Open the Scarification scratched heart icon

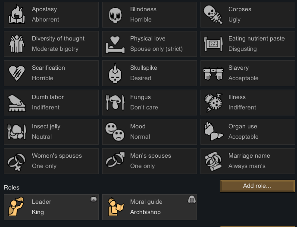coord(17,73)
